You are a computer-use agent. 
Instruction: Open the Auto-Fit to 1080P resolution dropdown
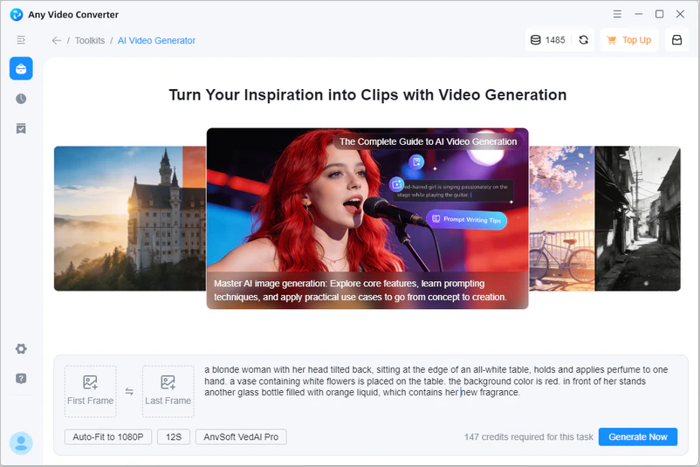108,436
